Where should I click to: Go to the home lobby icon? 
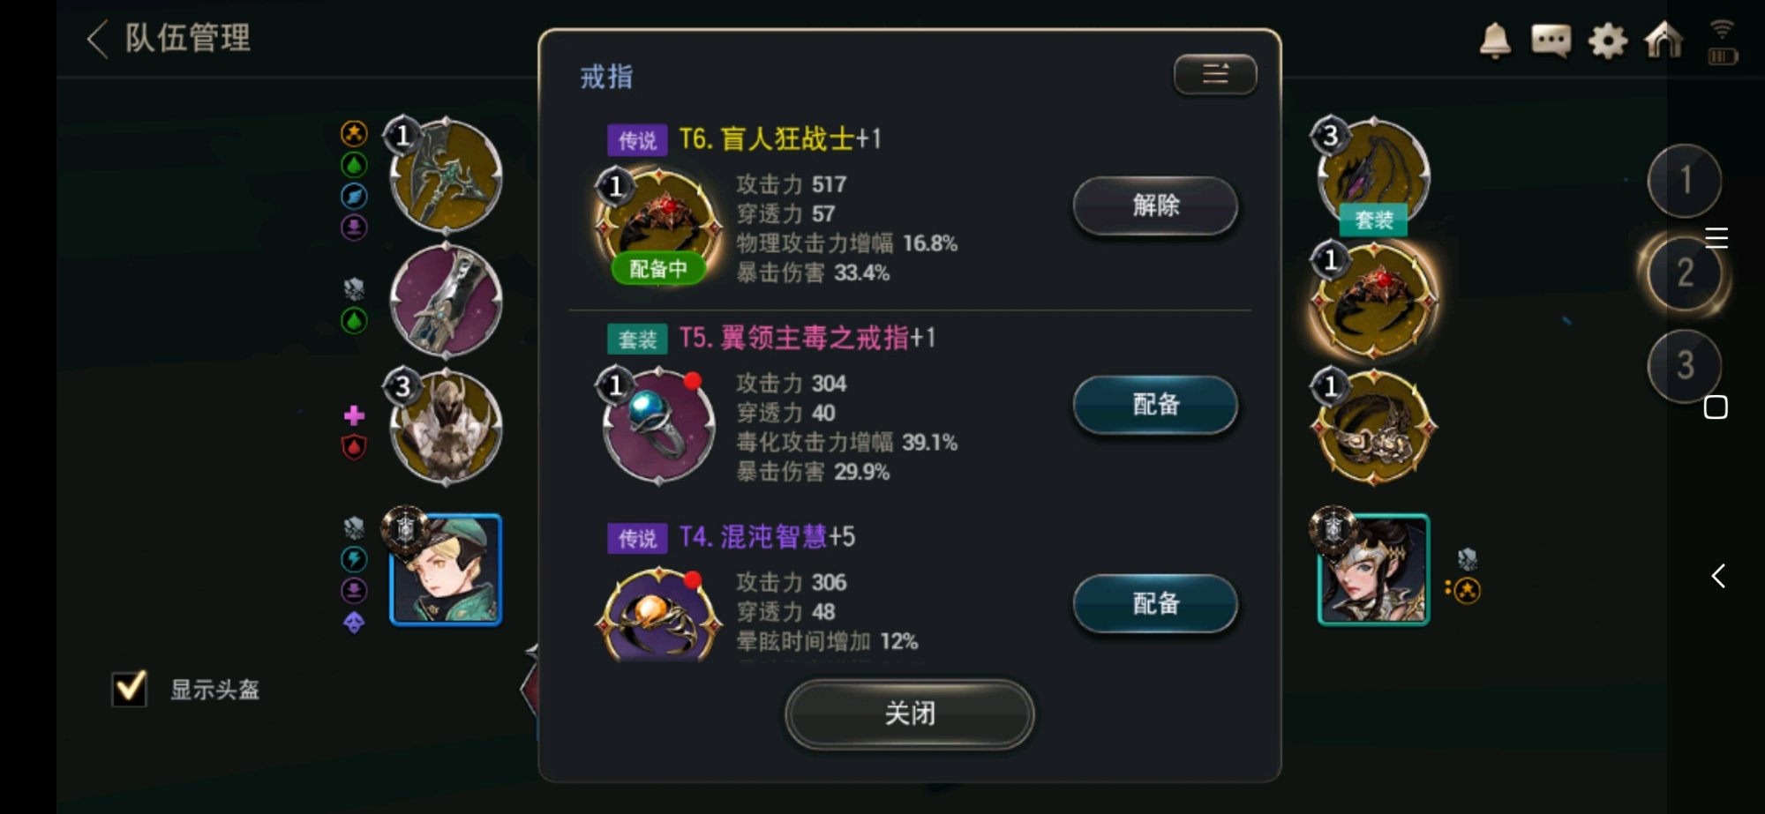[x=1664, y=41]
